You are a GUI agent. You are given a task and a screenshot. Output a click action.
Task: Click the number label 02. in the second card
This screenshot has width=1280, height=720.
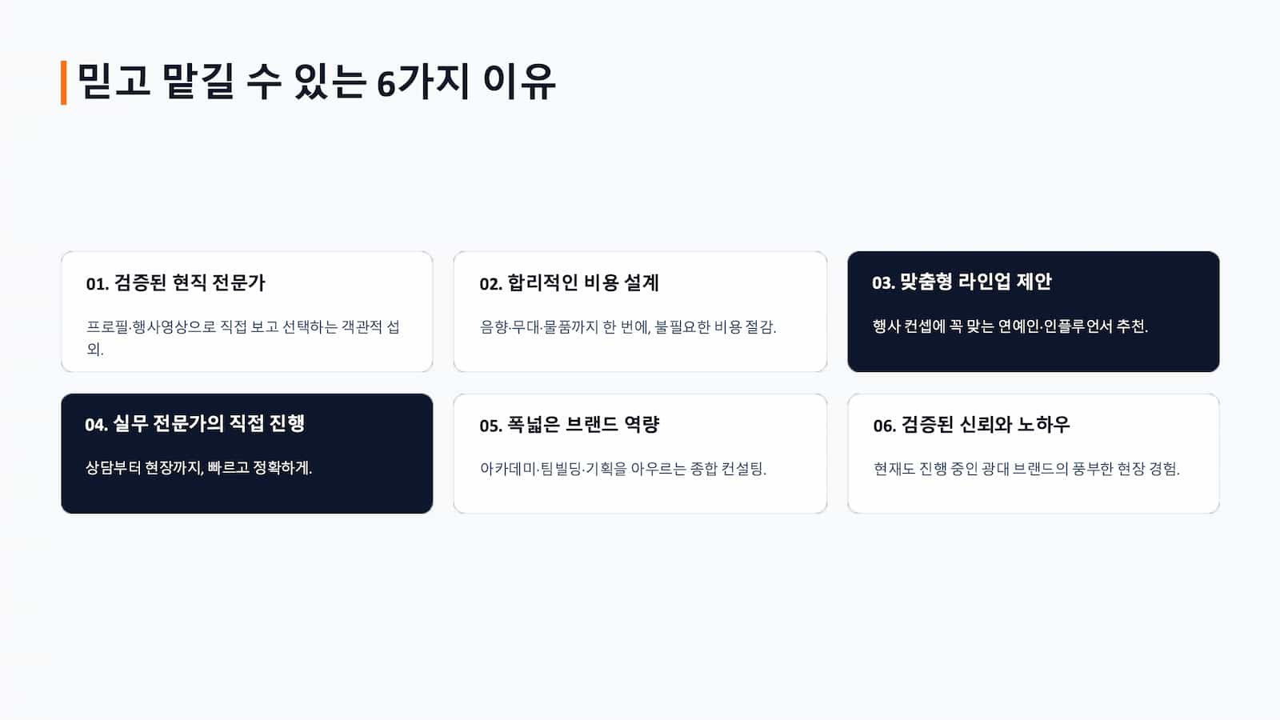point(490,283)
